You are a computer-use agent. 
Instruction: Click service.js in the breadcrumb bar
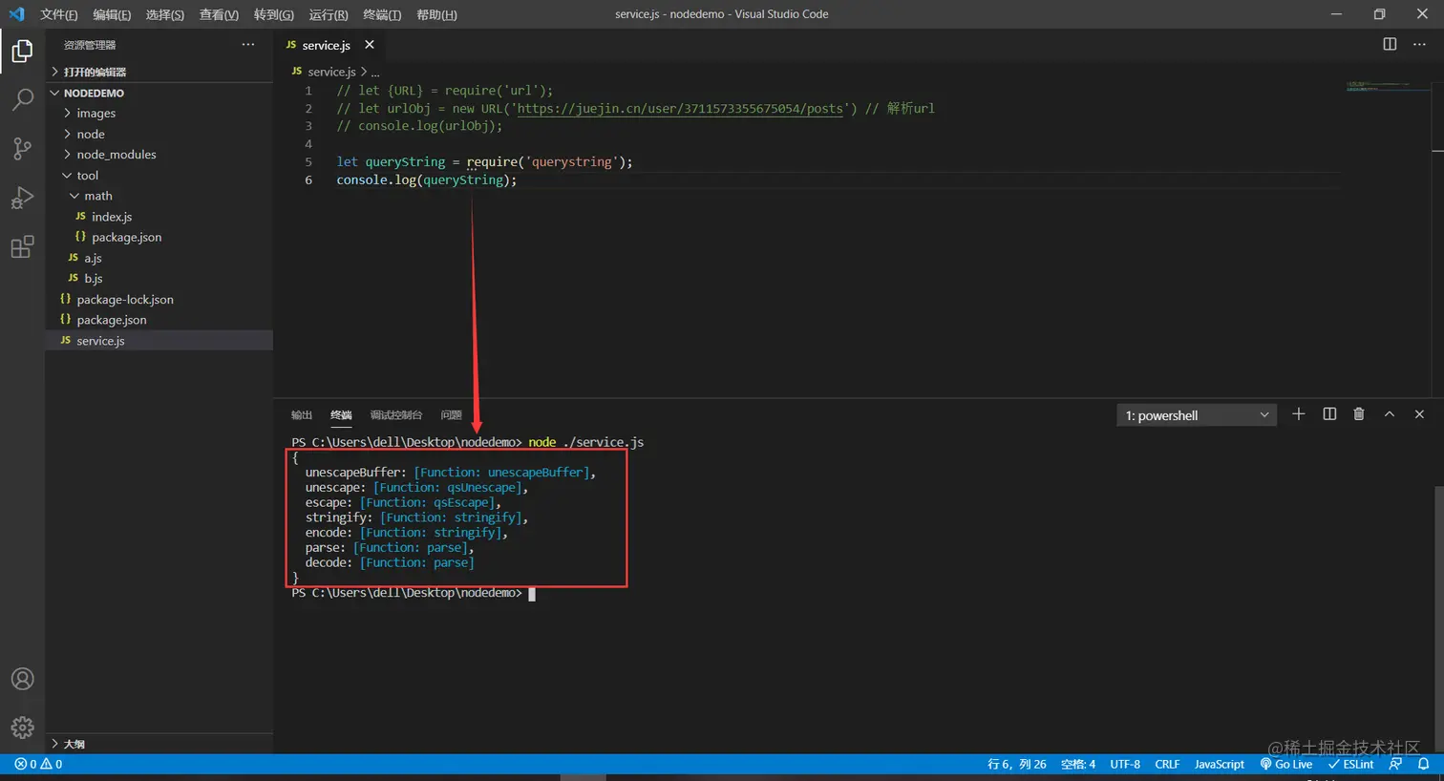click(331, 72)
